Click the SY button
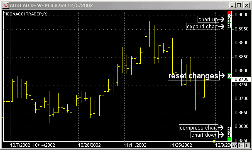 (x=234, y=145)
